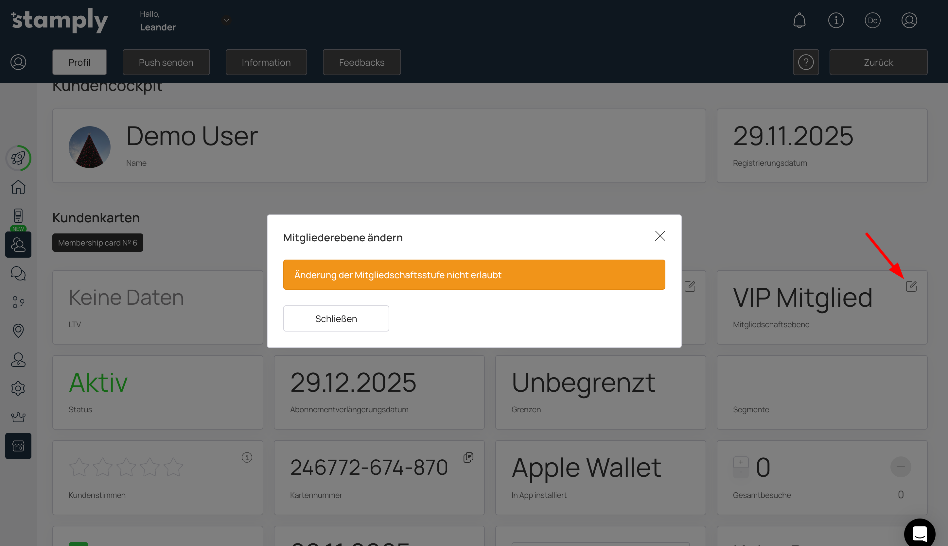Open the user account icon top right

pyautogui.click(x=909, y=20)
